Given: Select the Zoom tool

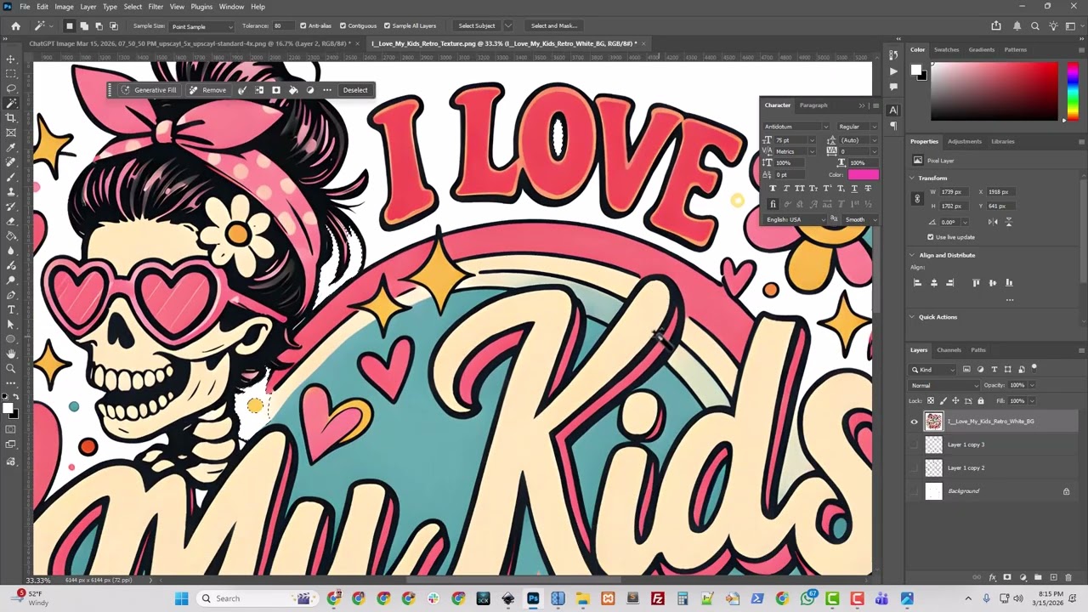Looking at the screenshot, I should click(11, 368).
